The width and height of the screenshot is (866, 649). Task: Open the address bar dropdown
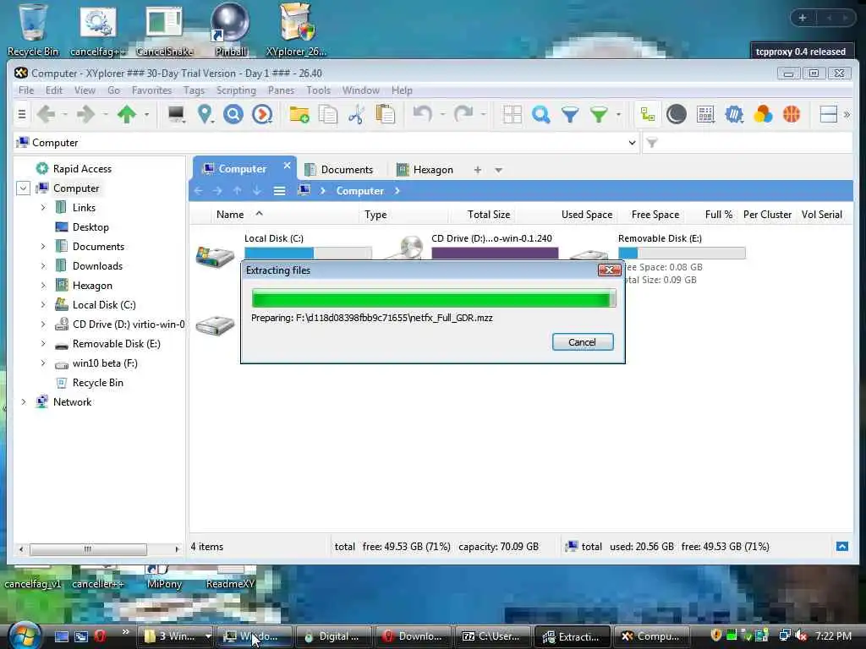point(632,143)
